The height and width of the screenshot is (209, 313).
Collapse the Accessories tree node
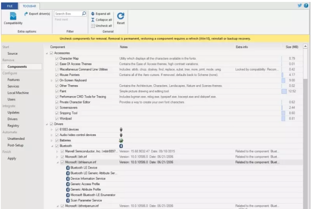(47, 53)
